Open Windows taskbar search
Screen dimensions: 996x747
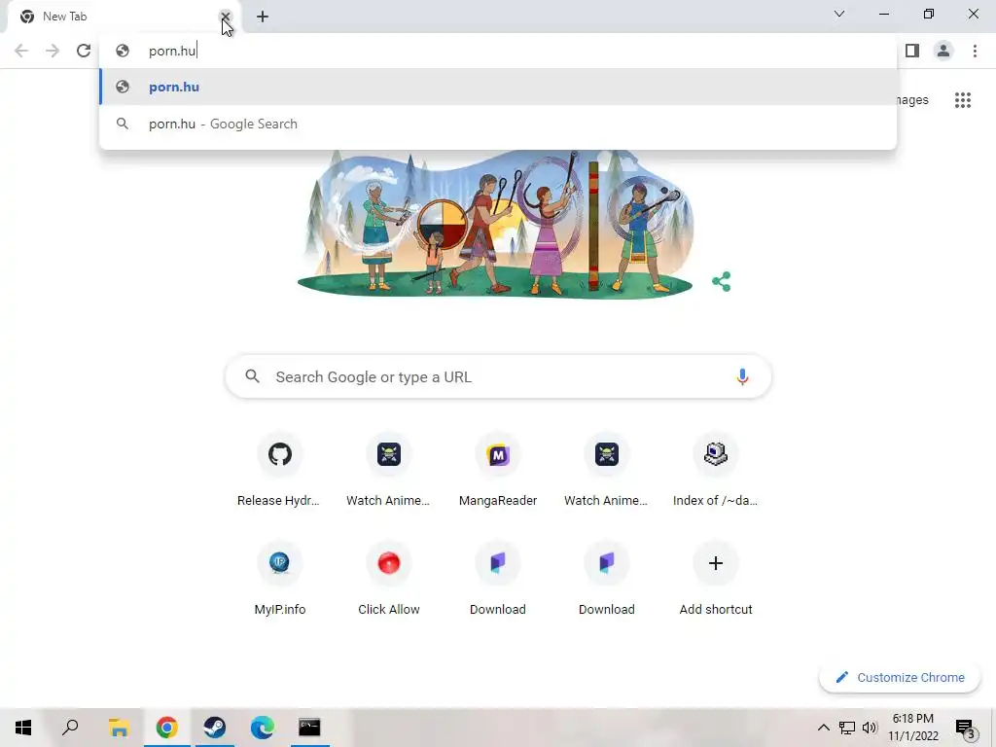70,728
